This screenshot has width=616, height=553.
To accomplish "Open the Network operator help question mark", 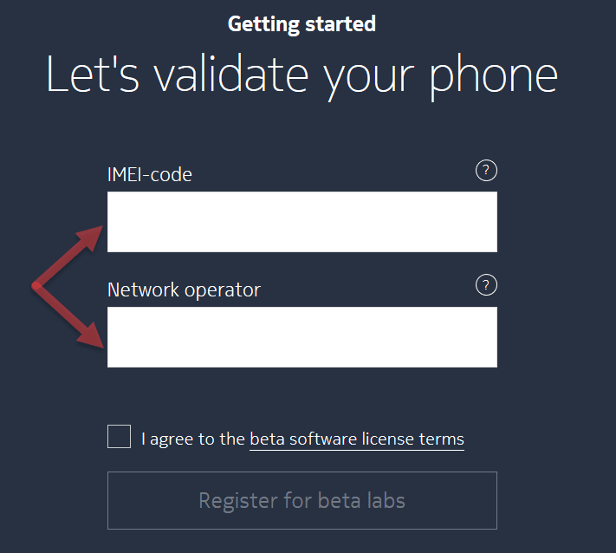I will point(487,285).
